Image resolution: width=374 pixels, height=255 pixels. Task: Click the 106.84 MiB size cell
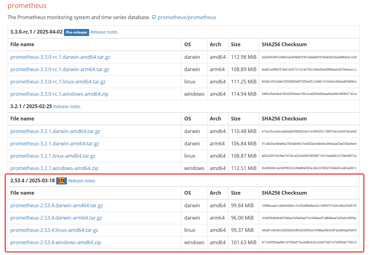tap(244, 144)
